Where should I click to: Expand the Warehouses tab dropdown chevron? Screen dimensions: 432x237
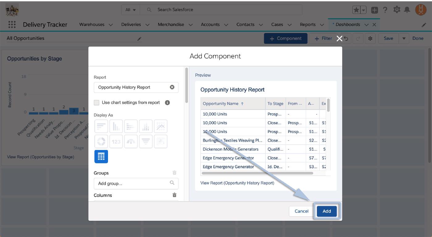click(x=111, y=25)
